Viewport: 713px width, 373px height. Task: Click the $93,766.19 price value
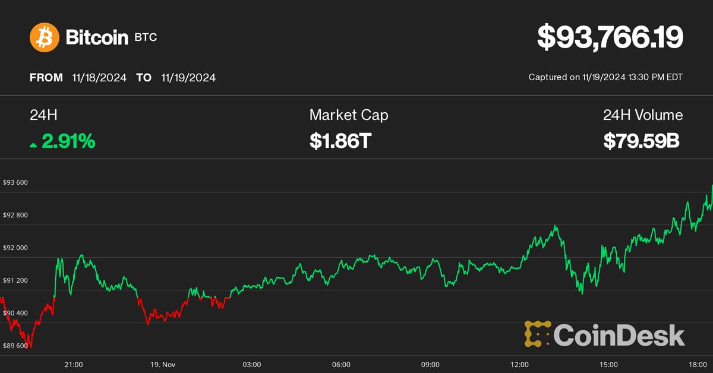610,37
